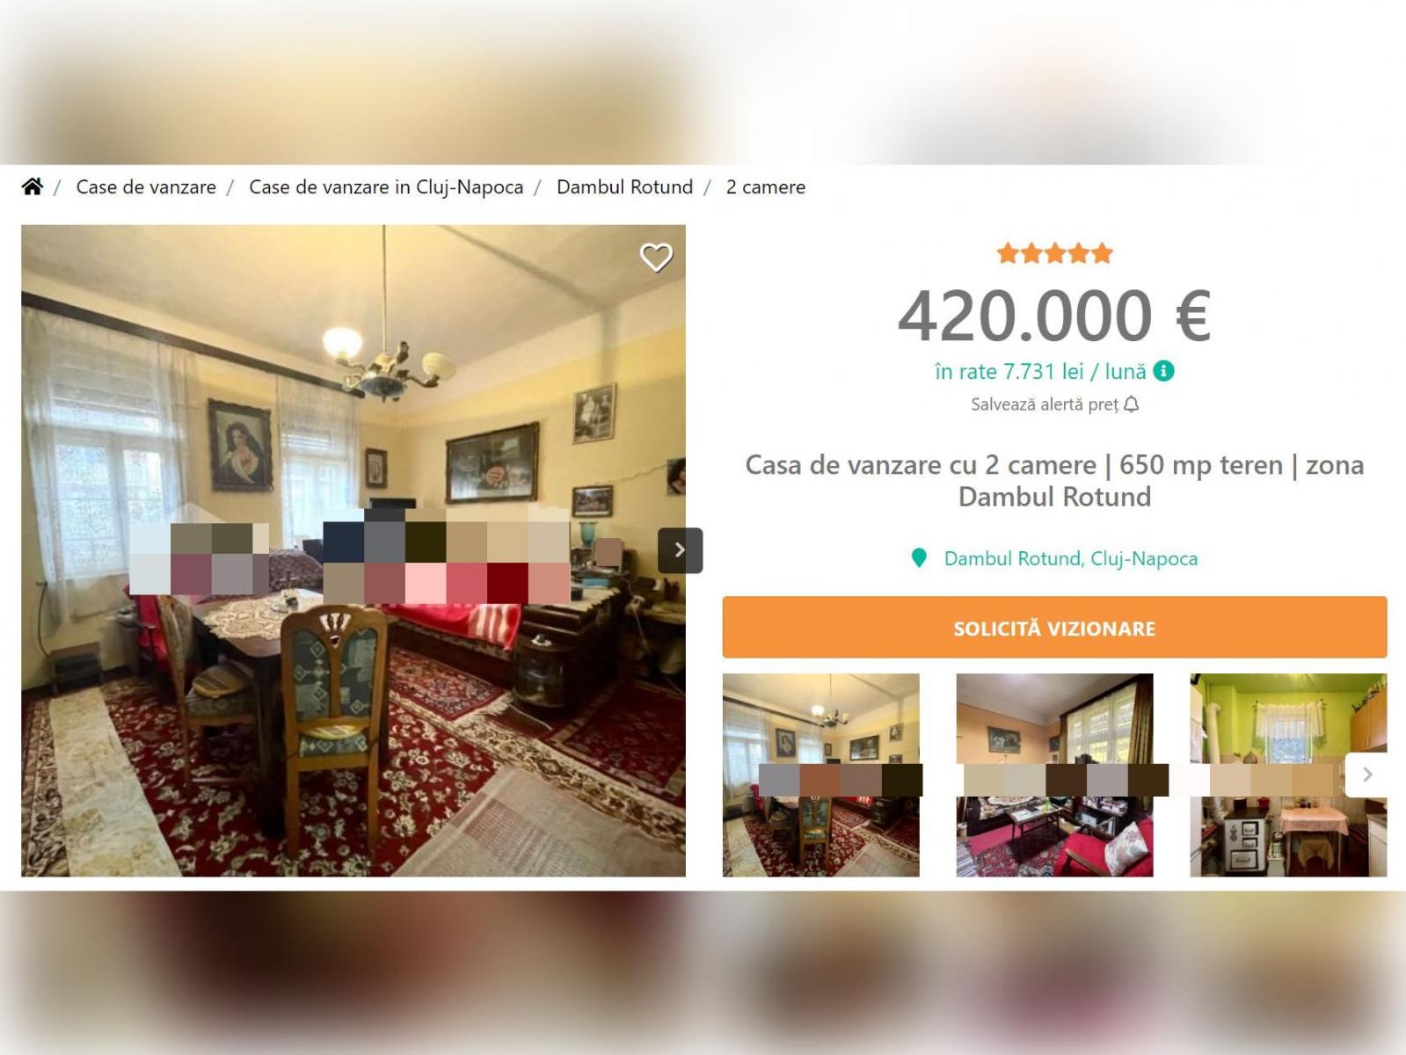Add listing to favorites with heart icon

656,258
